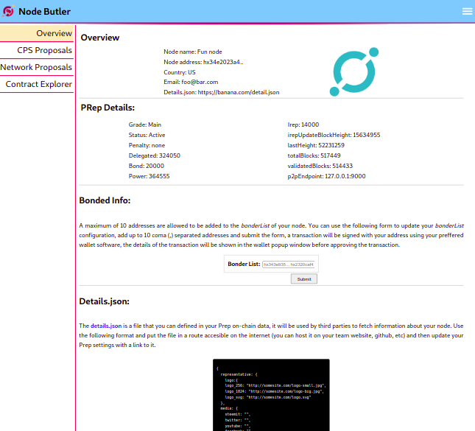
Task: Select Overview in the sidebar
Action: (x=37, y=33)
